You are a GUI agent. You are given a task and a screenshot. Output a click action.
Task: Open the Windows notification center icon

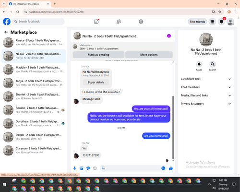pos(234,184)
